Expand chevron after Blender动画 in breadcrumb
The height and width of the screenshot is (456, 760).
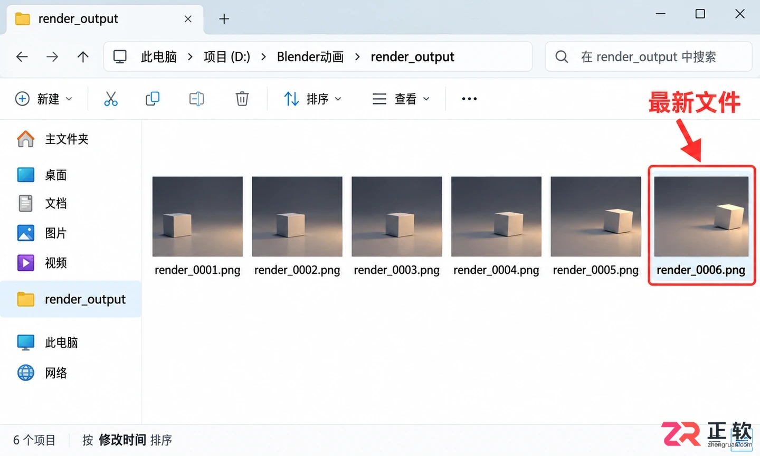pos(357,56)
